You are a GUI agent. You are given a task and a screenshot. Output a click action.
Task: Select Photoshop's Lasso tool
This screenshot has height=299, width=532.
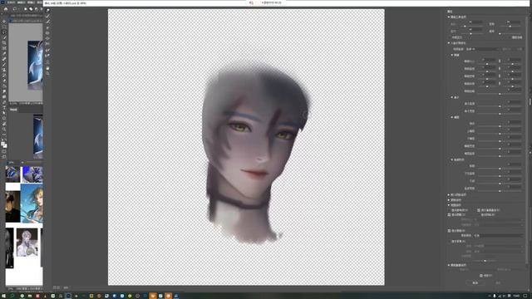pyautogui.click(x=4, y=32)
